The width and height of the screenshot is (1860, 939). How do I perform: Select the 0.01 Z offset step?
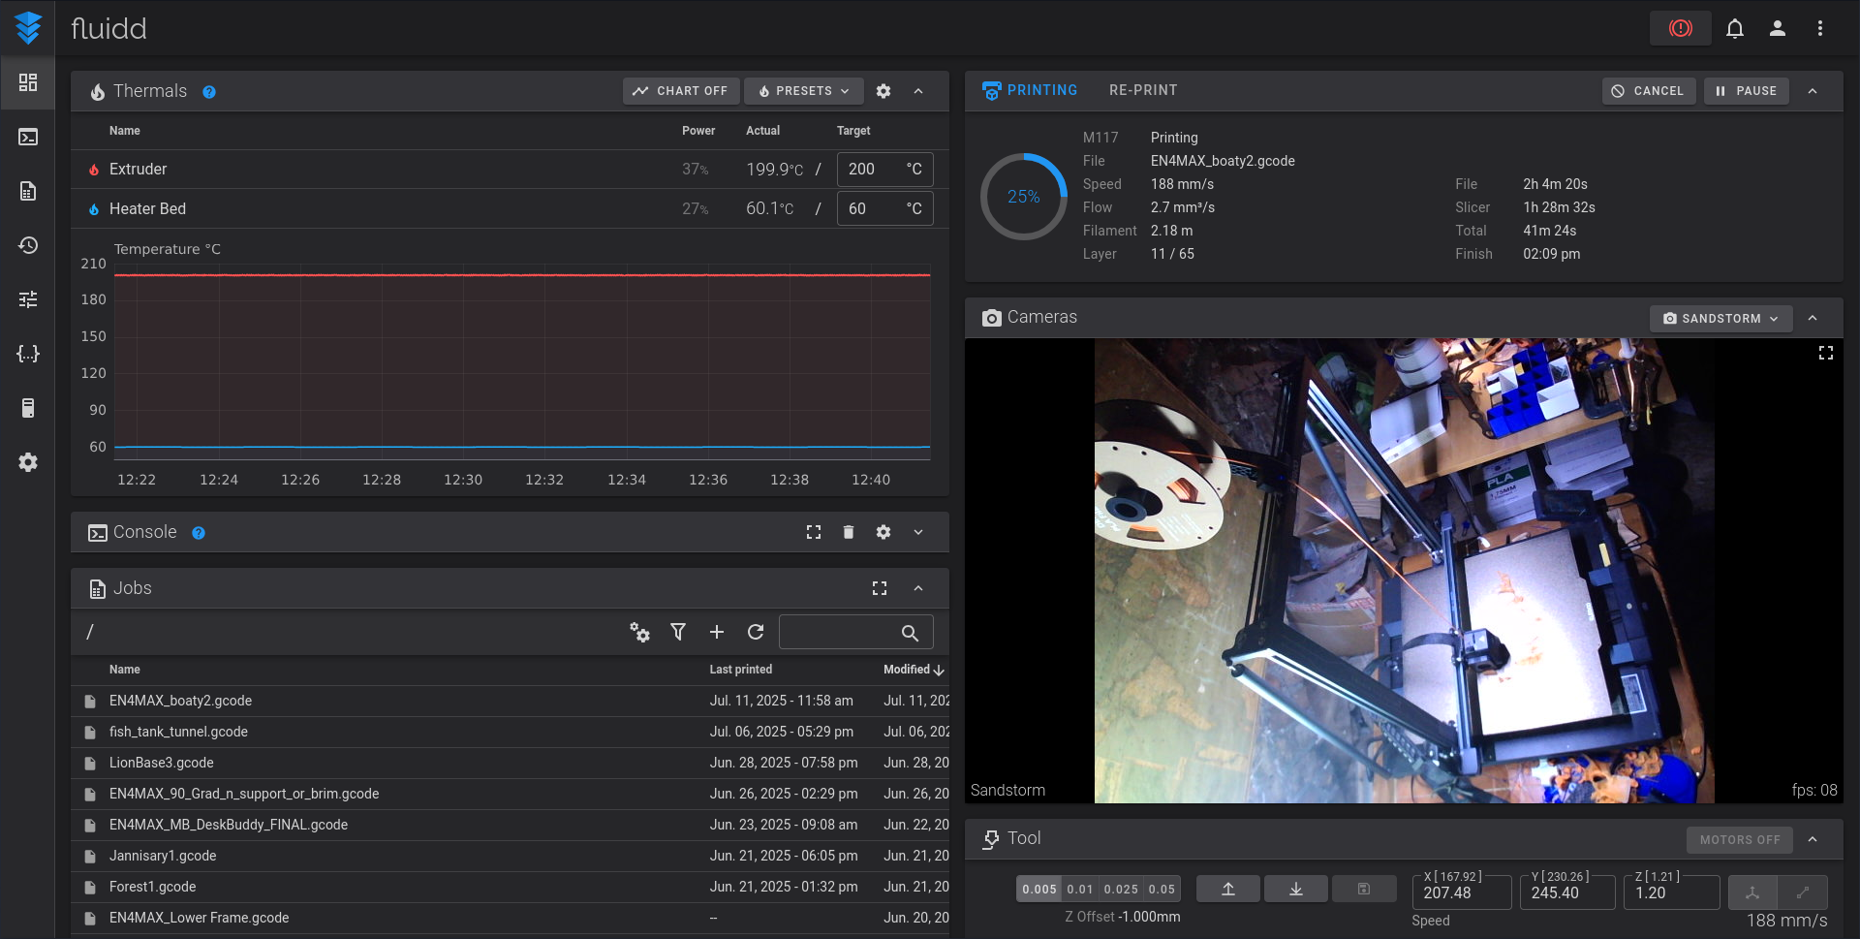click(x=1080, y=889)
